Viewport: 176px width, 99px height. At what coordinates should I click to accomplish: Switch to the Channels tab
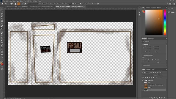click(148, 70)
